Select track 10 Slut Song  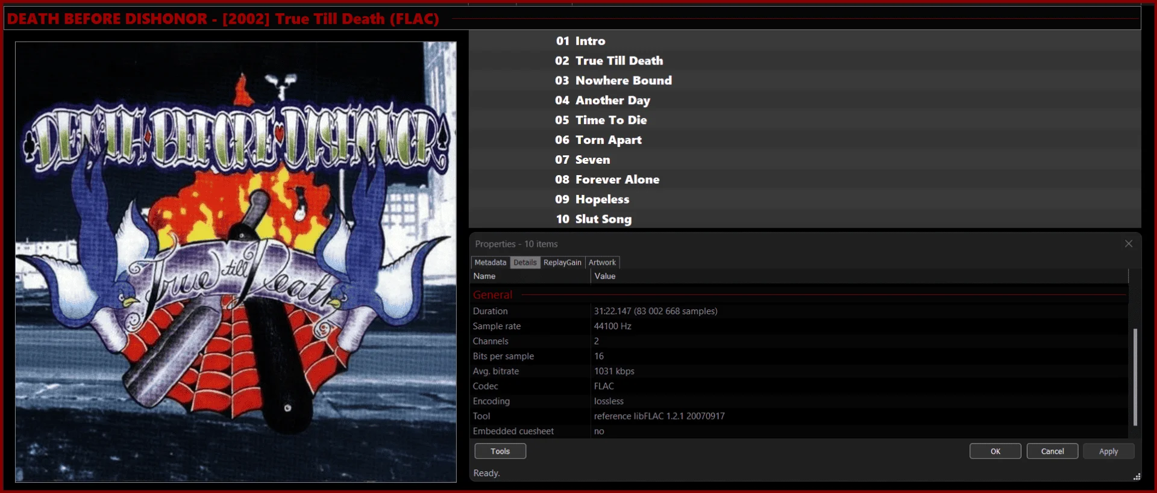click(805, 219)
